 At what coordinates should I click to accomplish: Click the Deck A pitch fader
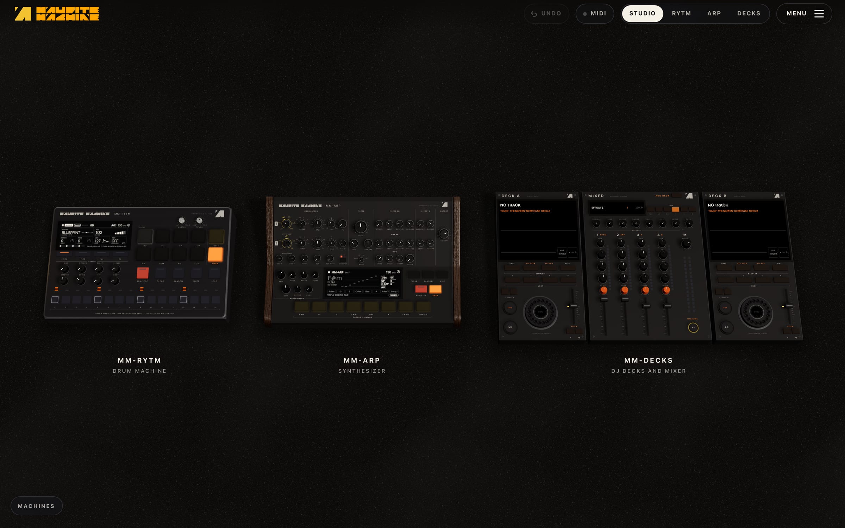coord(574,306)
